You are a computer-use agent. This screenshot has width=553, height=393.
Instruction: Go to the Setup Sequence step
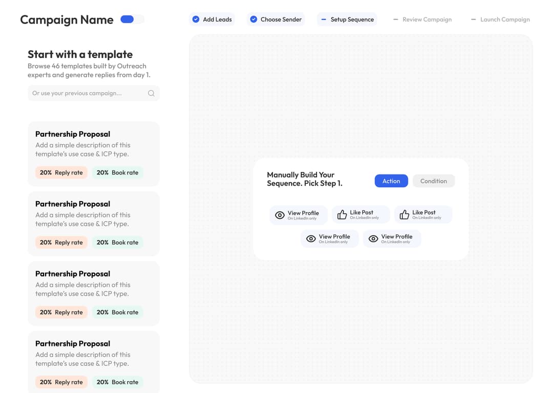(x=347, y=19)
